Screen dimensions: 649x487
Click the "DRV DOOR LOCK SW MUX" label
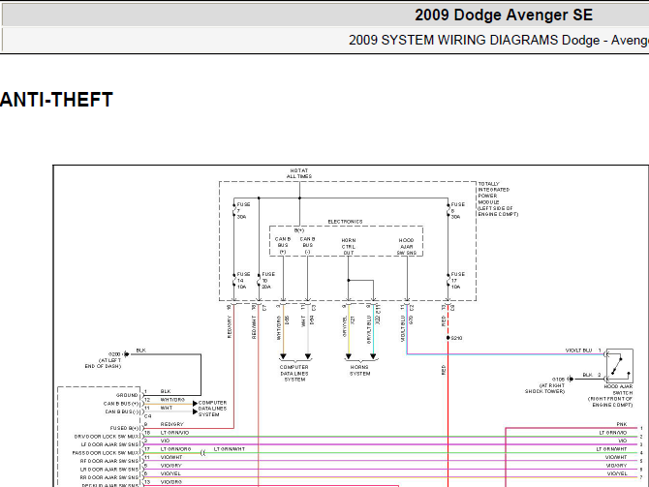point(107,437)
